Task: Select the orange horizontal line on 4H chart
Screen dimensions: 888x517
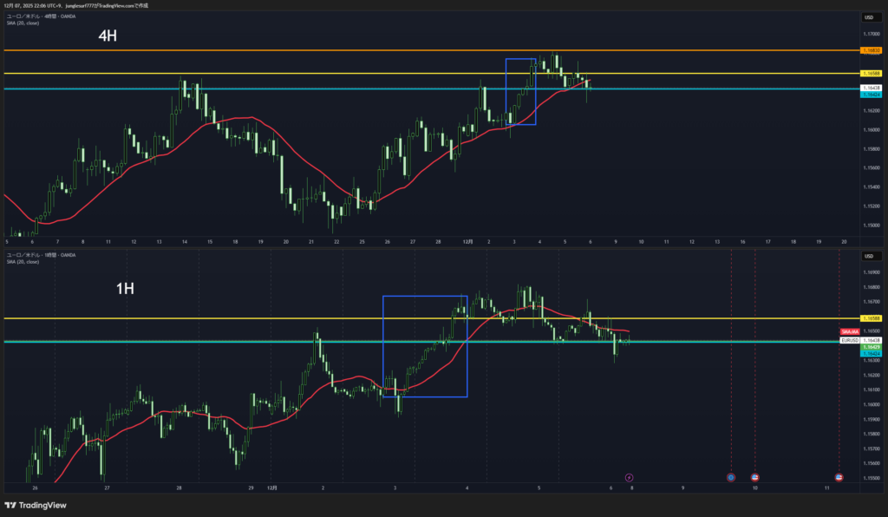Action: (x=260, y=50)
